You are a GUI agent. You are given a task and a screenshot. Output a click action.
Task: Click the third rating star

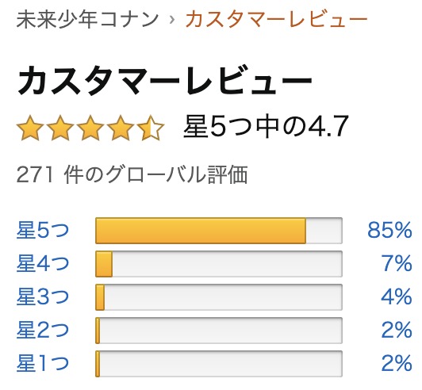pyautogui.click(x=90, y=128)
